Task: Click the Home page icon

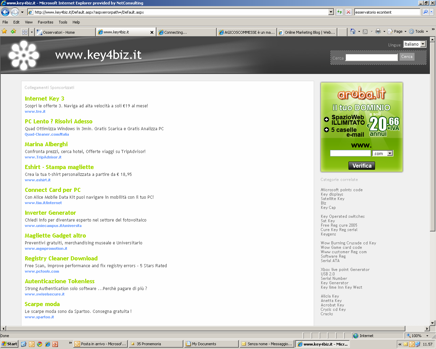Action: coord(353,31)
